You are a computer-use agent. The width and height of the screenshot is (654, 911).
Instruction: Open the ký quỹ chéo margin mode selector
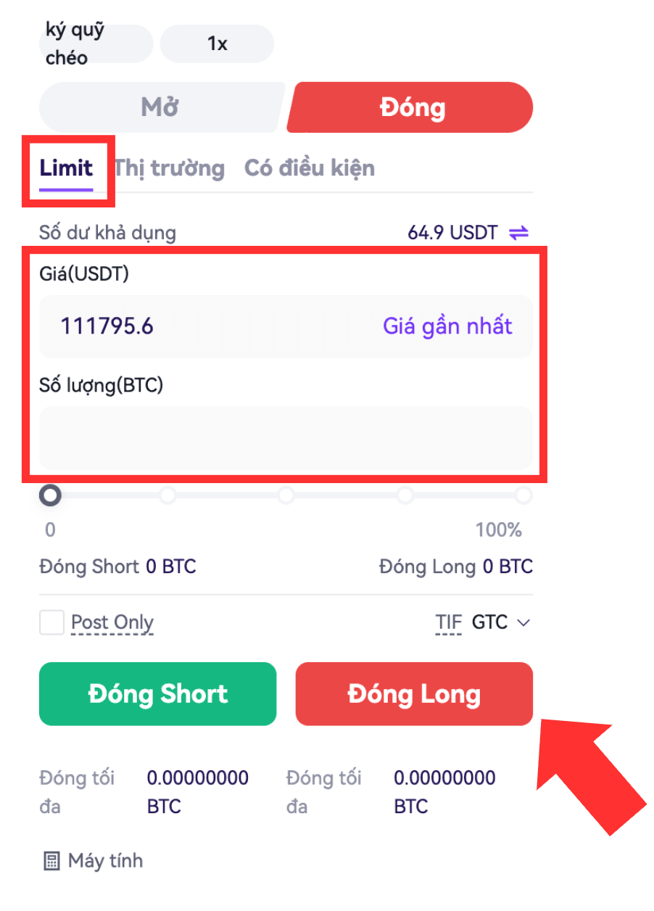tap(95, 44)
